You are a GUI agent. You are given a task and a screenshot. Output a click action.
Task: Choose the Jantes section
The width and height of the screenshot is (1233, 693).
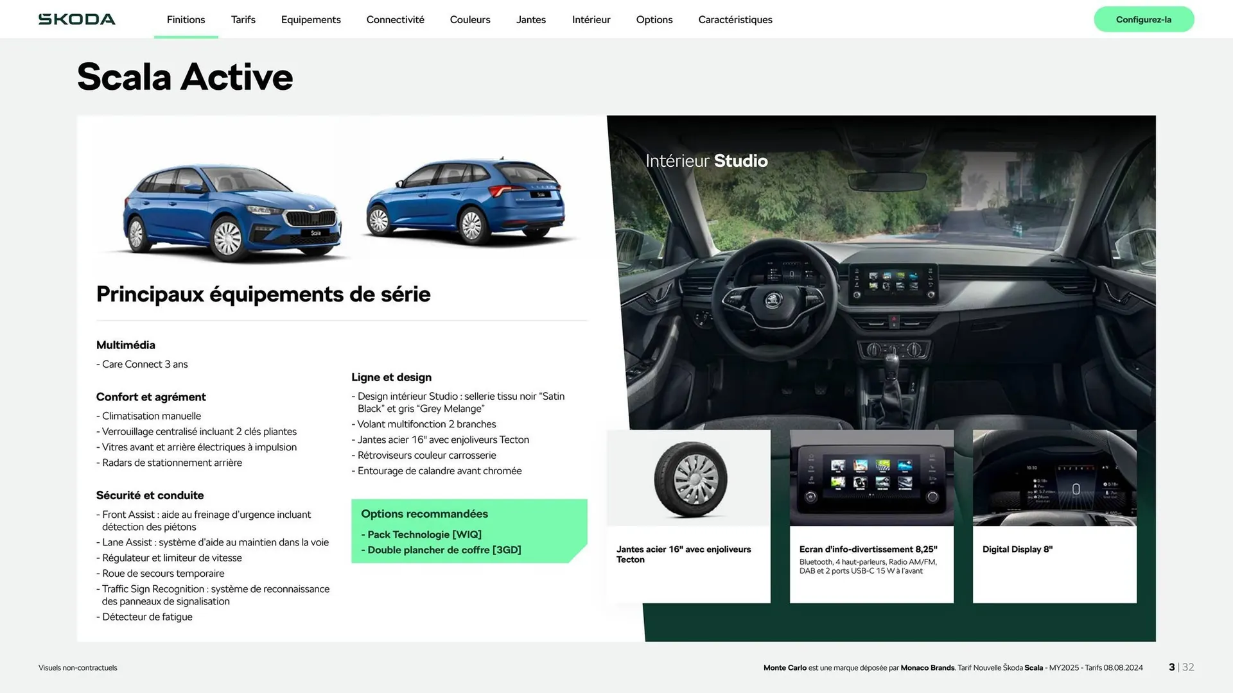point(530,19)
